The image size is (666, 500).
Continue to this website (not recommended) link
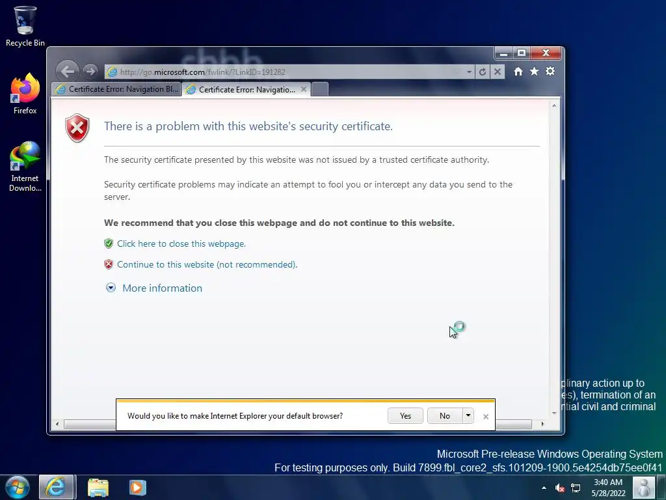[207, 264]
